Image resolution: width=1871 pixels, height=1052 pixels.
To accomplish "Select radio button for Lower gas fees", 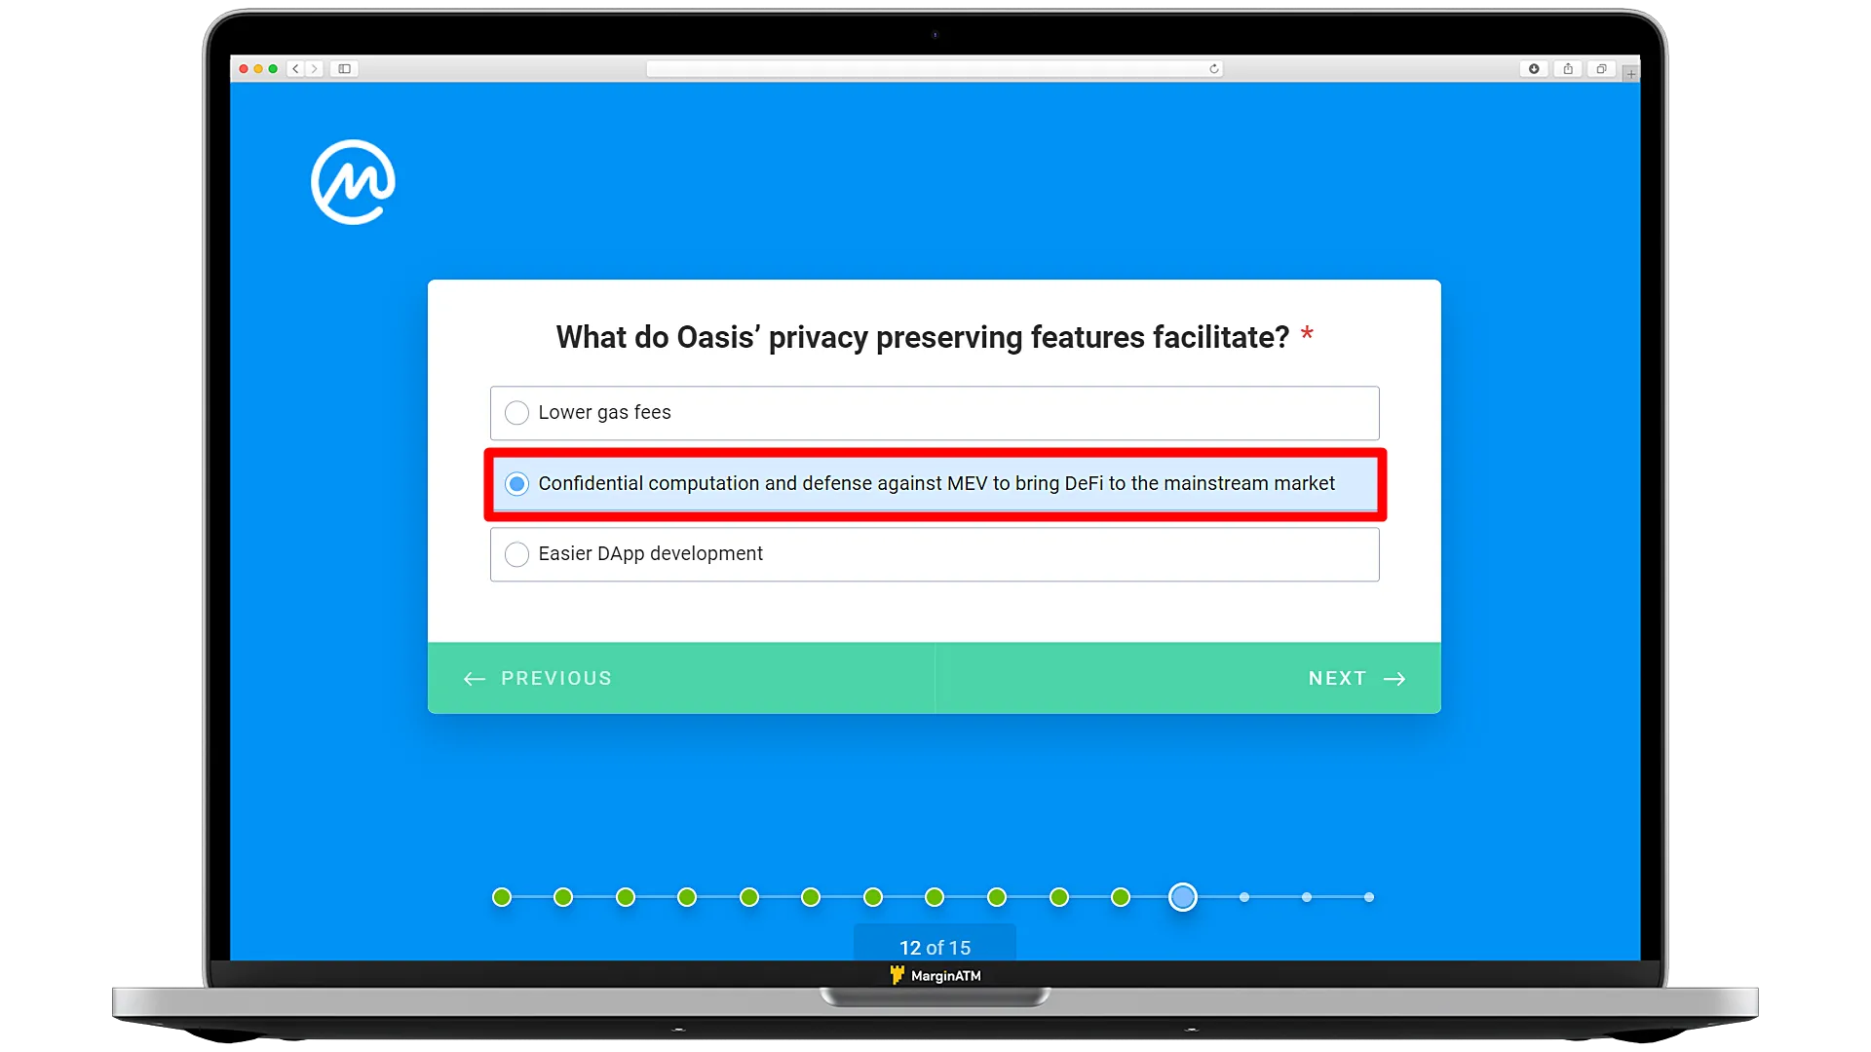I will 516,412.
